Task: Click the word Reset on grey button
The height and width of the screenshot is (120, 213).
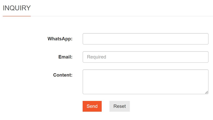Action: click(x=120, y=106)
